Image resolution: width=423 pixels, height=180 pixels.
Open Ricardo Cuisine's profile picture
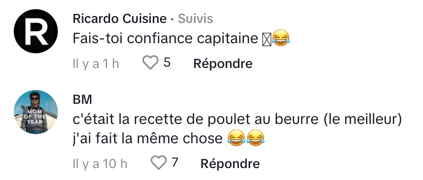(x=36, y=31)
